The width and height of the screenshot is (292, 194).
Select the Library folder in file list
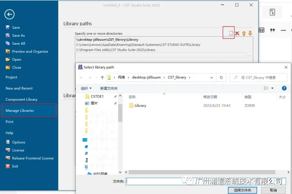[x=138, y=105]
